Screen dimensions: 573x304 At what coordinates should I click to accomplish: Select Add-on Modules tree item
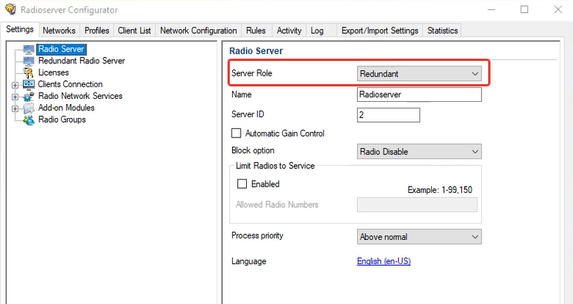66,107
